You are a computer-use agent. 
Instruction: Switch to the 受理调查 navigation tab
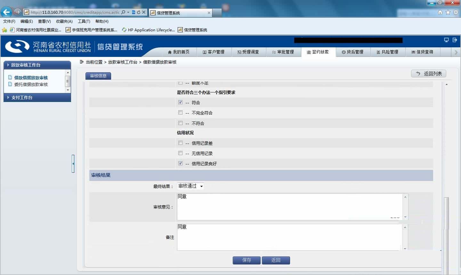point(248,52)
